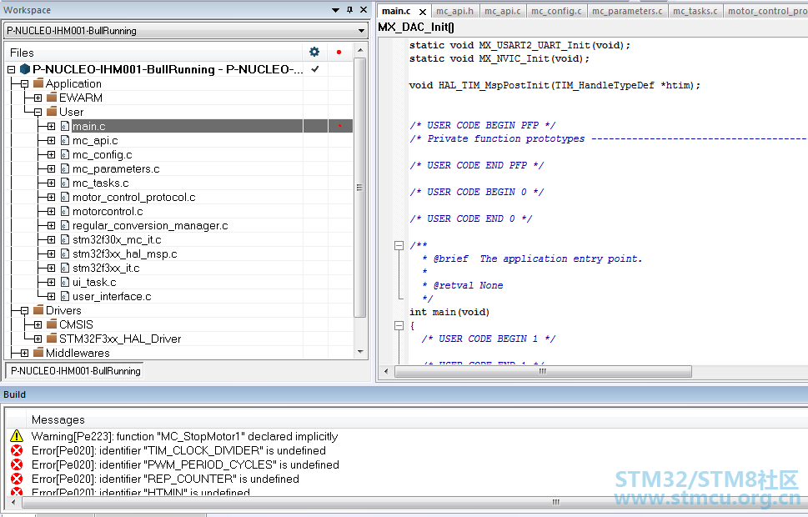Click the mc_config.c file icon in tree
Screen dimensions: 808x517
click(65, 154)
